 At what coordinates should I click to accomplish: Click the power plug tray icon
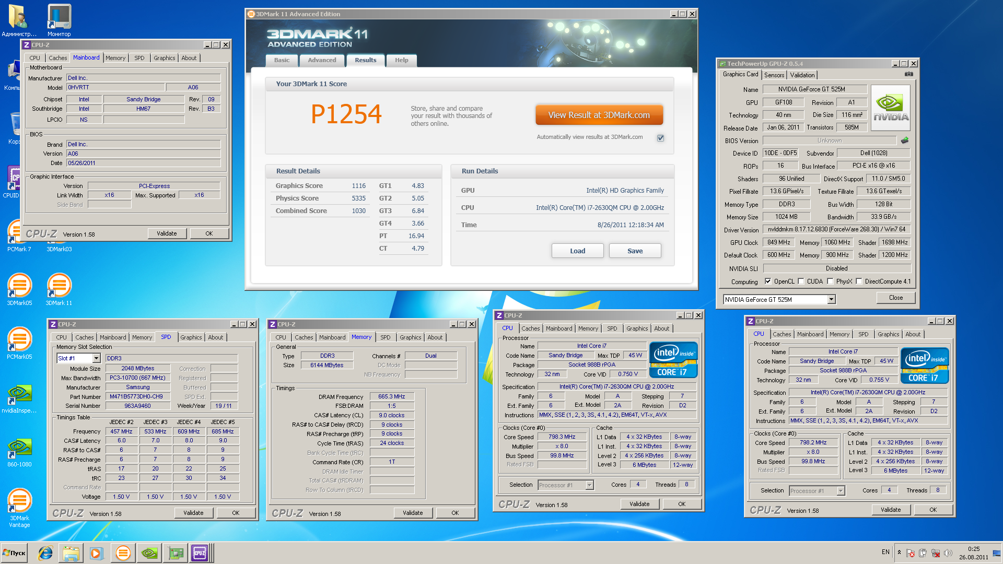[923, 553]
